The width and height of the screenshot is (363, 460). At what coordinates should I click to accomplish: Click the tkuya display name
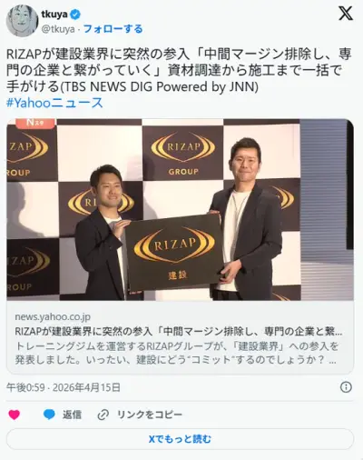point(54,14)
